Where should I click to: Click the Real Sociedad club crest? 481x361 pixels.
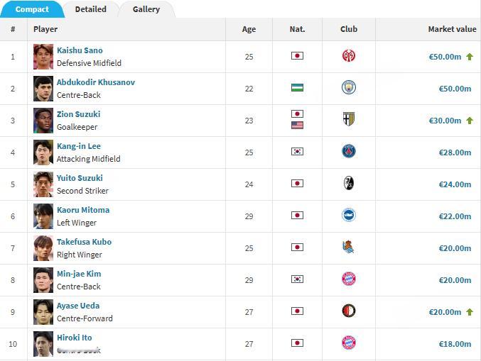[x=348, y=247]
